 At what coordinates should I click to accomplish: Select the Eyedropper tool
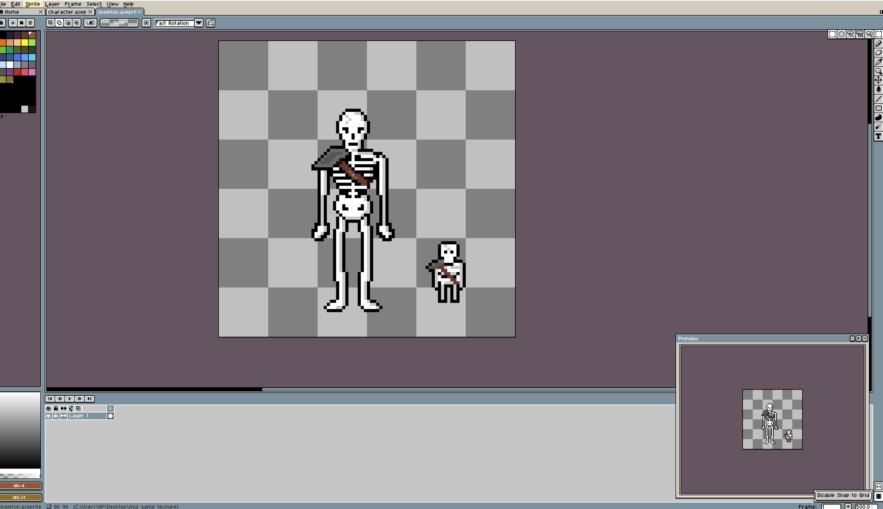tap(878, 62)
